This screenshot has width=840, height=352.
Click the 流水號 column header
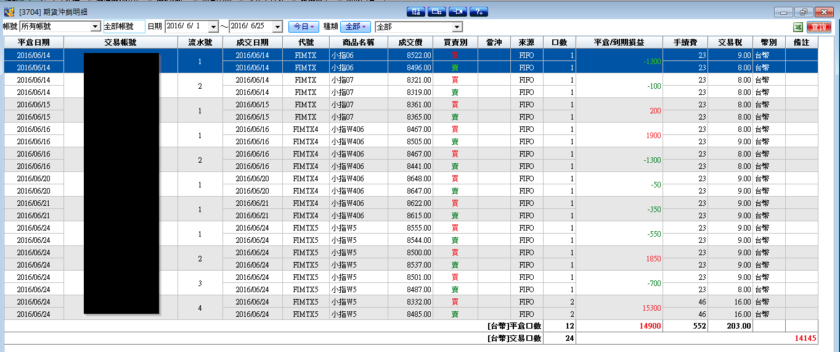[x=200, y=43]
